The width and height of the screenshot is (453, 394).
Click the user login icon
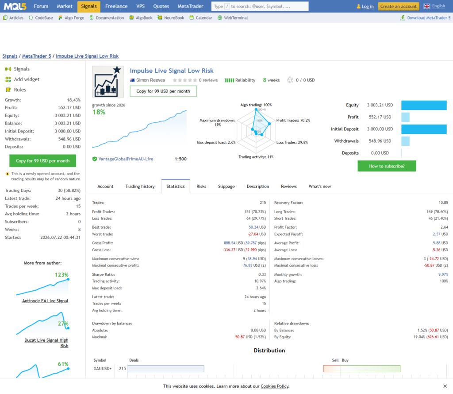click(x=358, y=6)
